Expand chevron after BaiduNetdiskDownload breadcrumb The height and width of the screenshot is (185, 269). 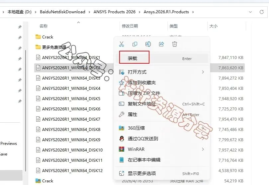click(89, 12)
